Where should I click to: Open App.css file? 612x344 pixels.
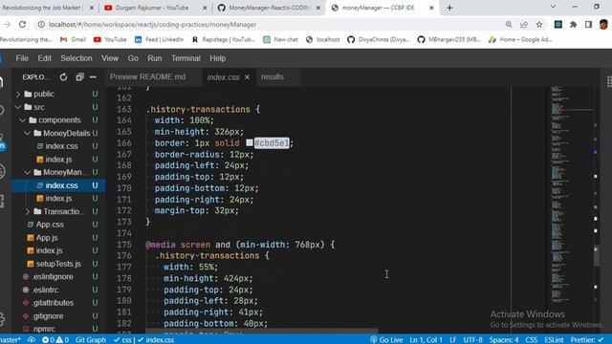(50, 225)
